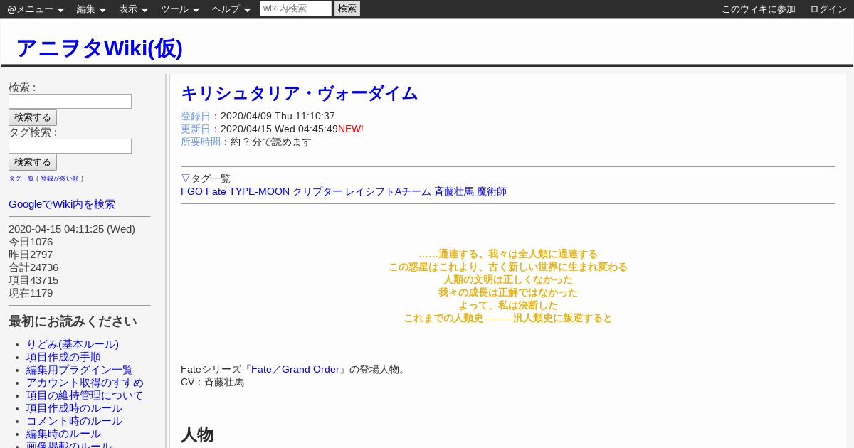854x448 pixels.
Task: Open the small タグ一覧 sidebar link
Action: click(21, 178)
